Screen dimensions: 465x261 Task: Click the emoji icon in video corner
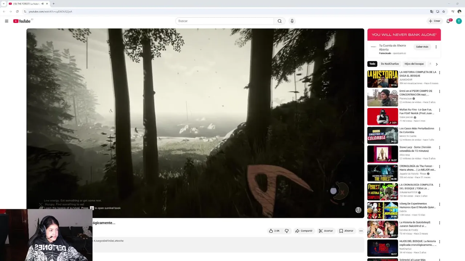tap(358, 210)
